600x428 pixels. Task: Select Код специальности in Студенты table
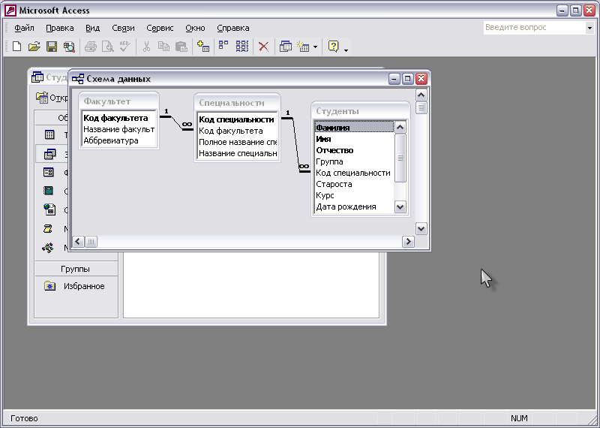click(x=354, y=173)
